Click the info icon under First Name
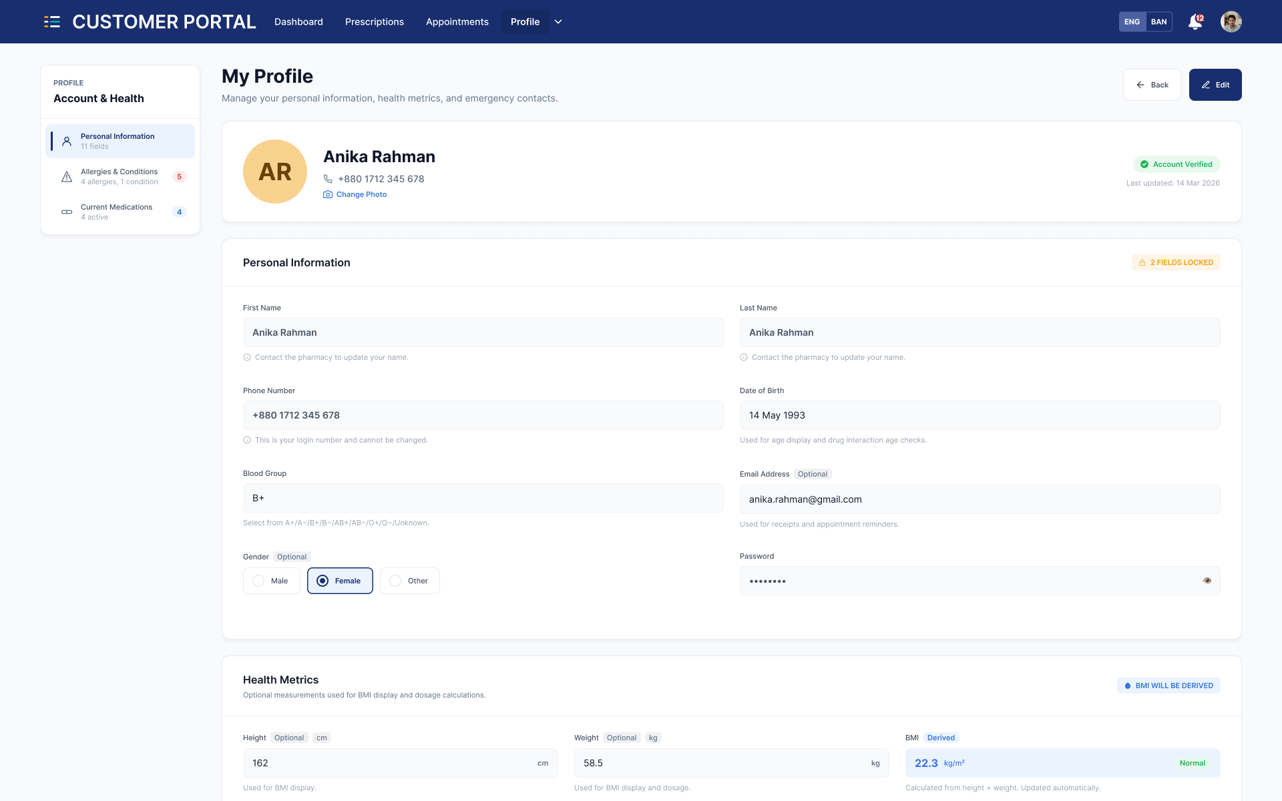Image resolution: width=1282 pixels, height=801 pixels. pos(247,357)
